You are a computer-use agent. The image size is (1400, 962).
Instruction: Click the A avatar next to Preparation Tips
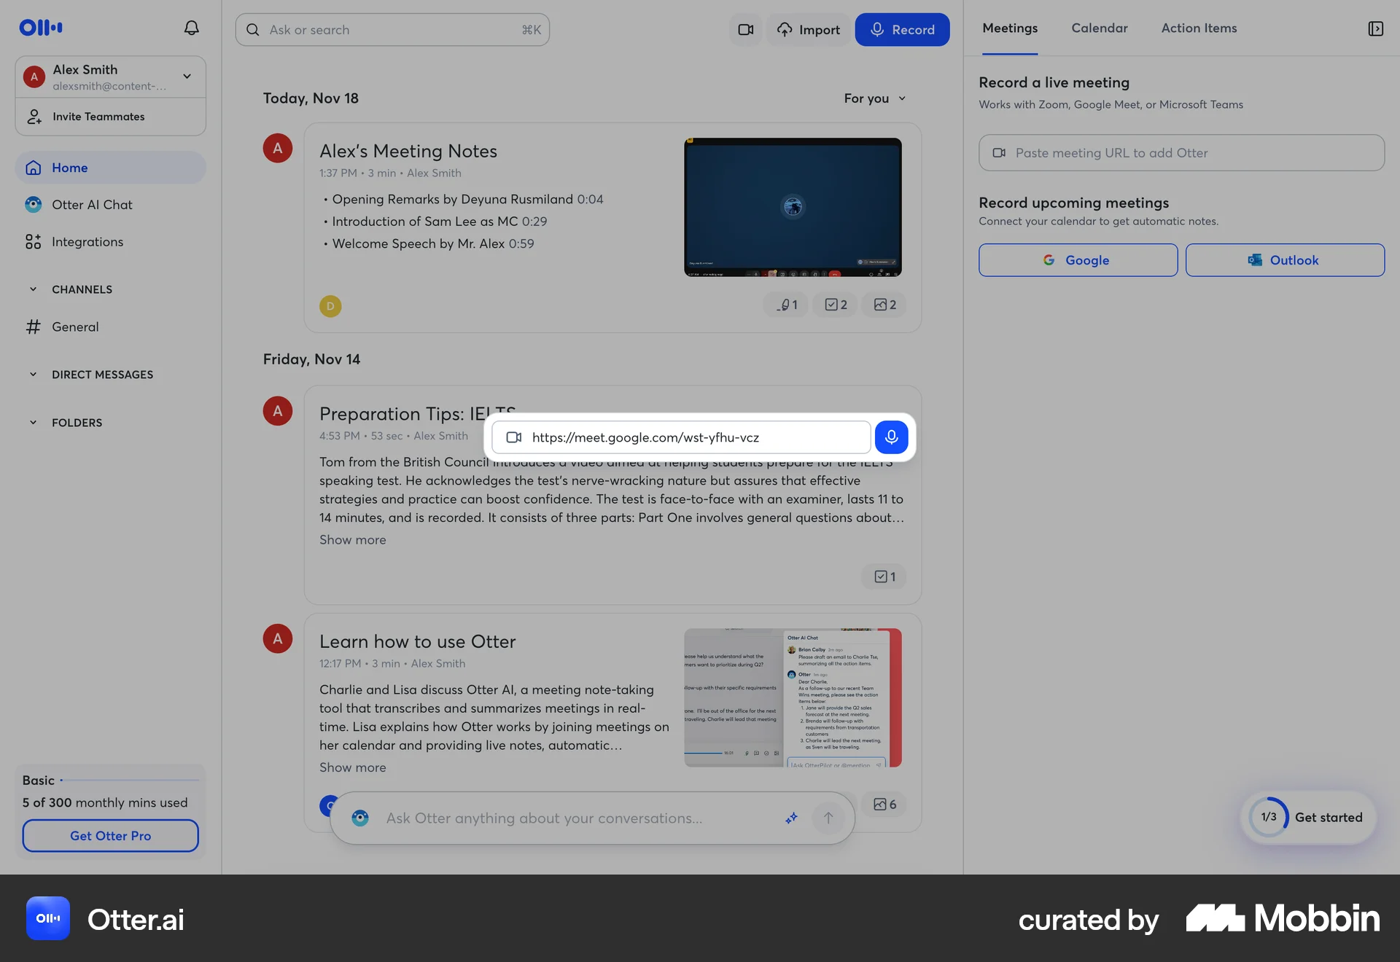point(278,411)
